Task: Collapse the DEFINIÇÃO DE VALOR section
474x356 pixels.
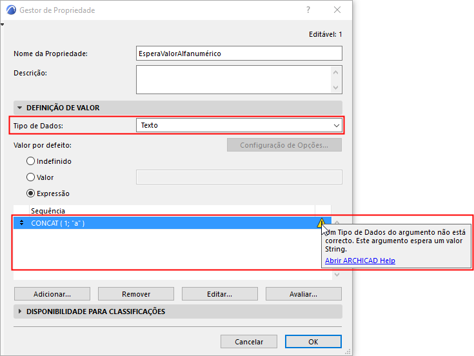Action: coord(20,108)
